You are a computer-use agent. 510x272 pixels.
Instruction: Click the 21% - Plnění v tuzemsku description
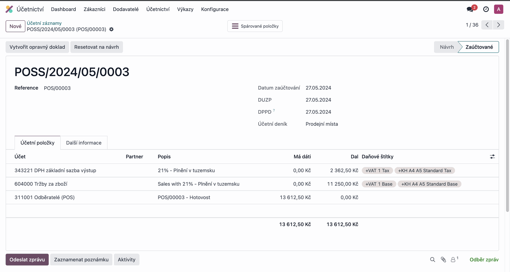click(x=186, y=170)
